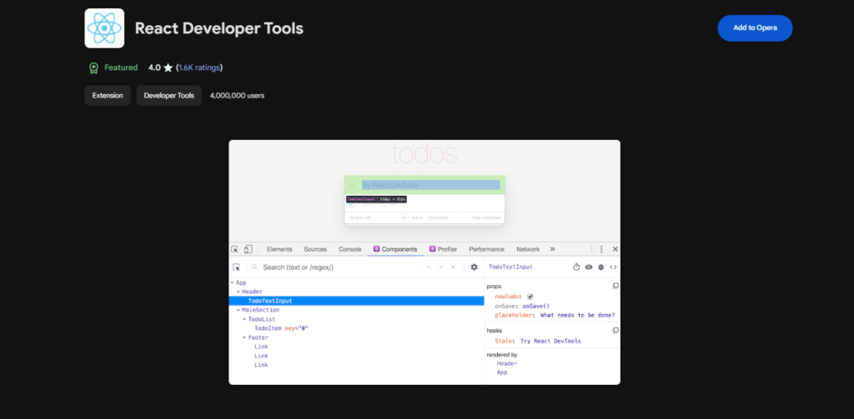Click the onSave() prop value
The image size is (854, 419).
point(536,306)
